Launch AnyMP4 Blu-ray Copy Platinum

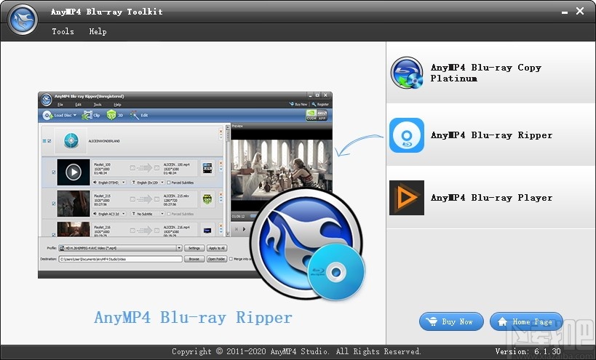[490, 73]
